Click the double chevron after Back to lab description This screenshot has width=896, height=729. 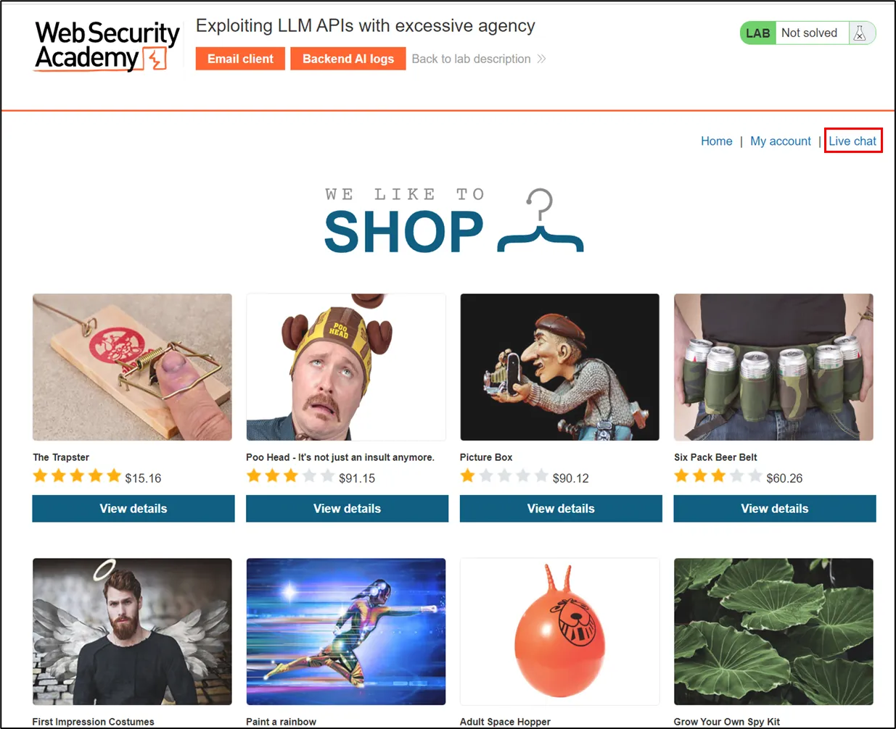[541, 59]
